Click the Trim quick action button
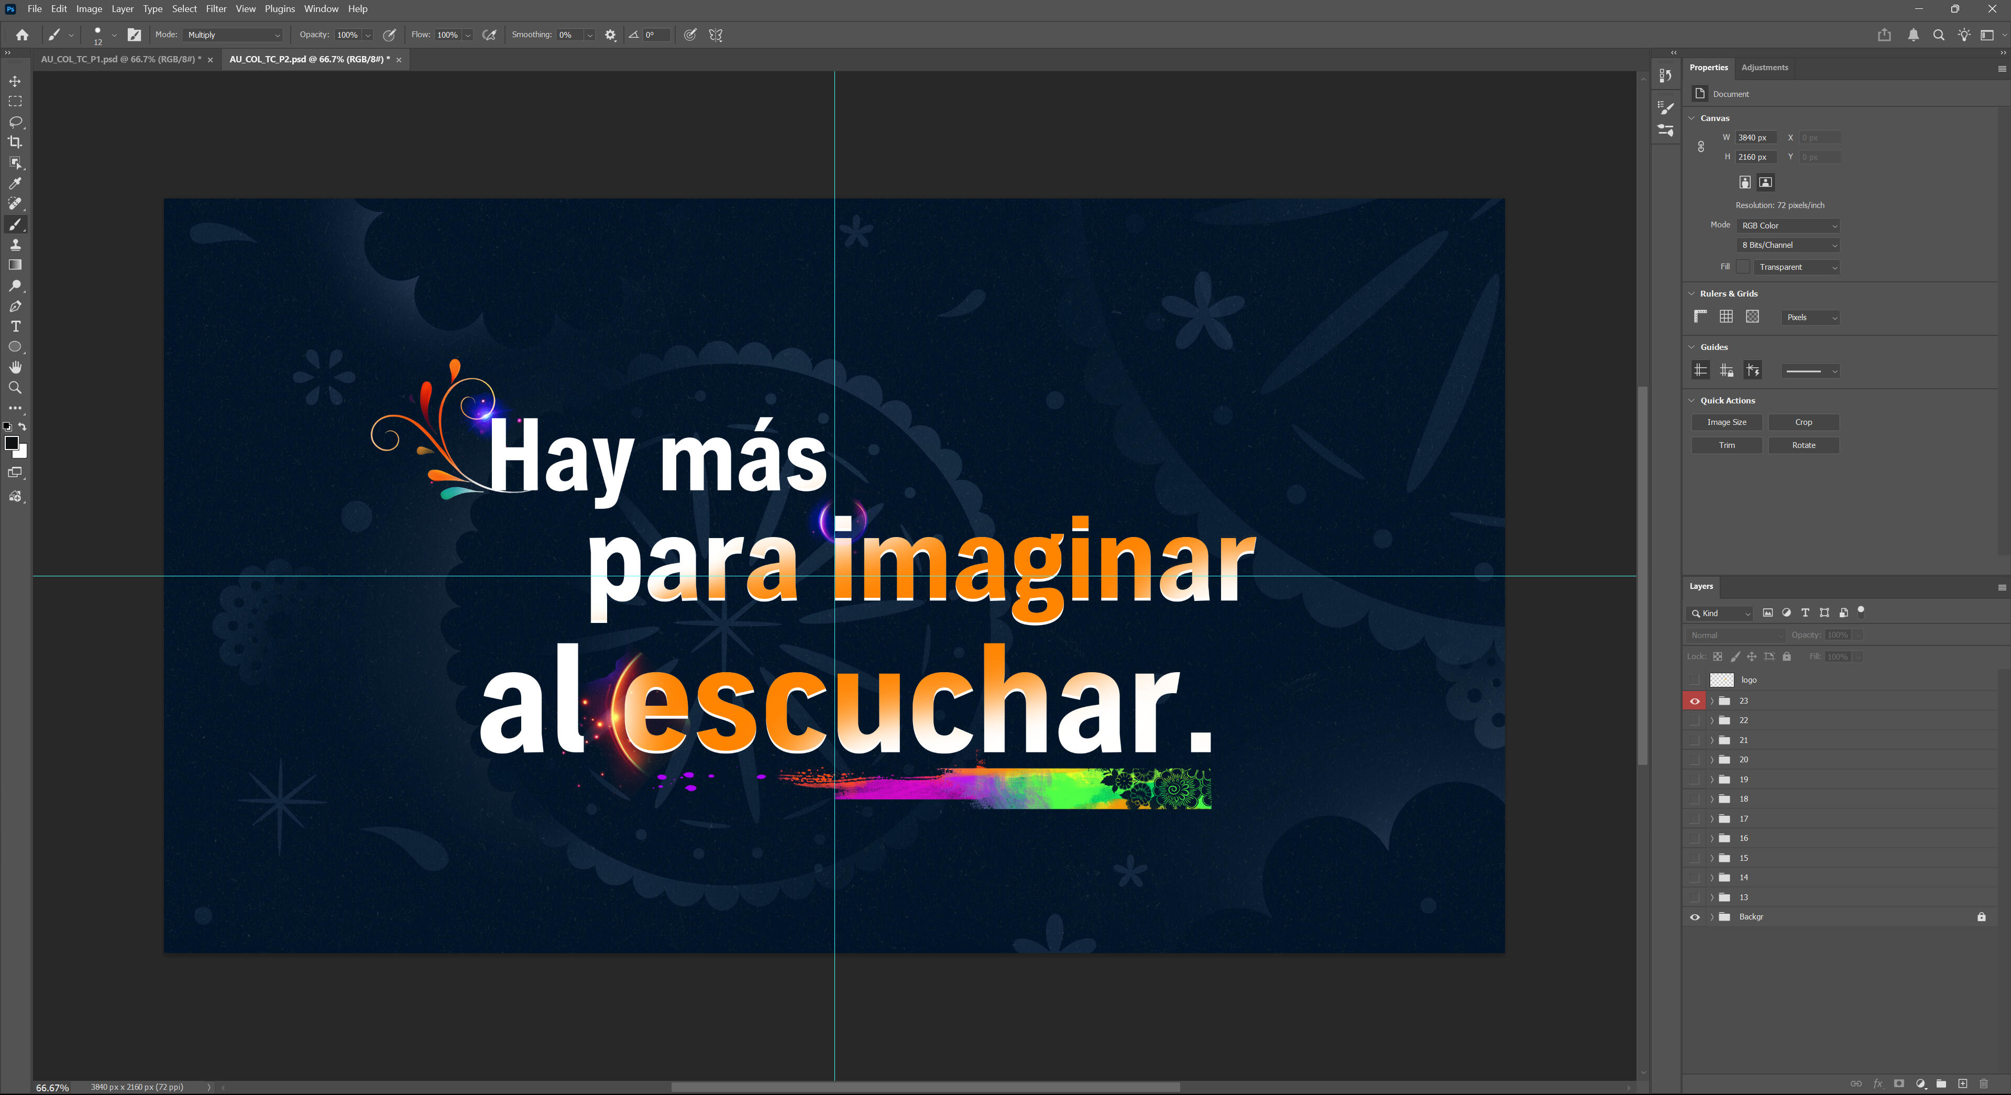 point(1726,445)
